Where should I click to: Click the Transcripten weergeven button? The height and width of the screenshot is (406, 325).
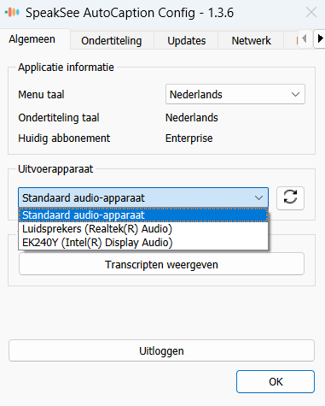(161, 264)
